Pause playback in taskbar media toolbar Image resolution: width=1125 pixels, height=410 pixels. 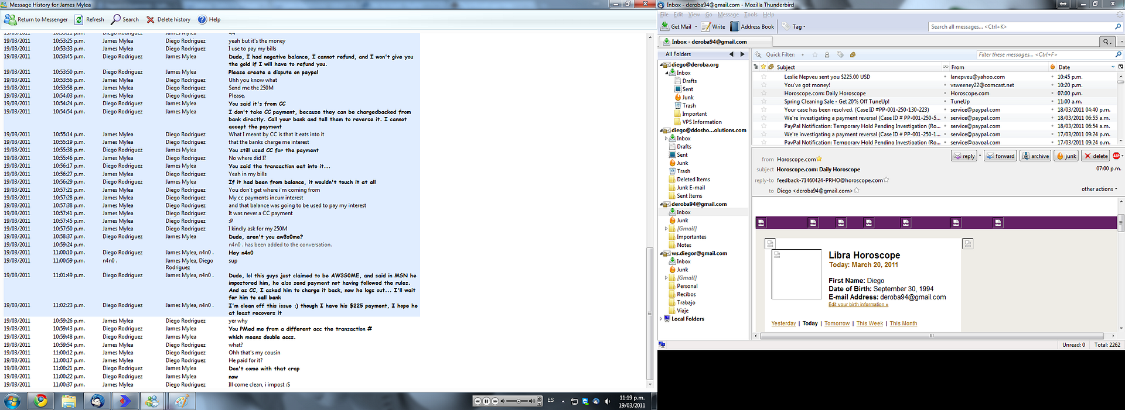486,401
